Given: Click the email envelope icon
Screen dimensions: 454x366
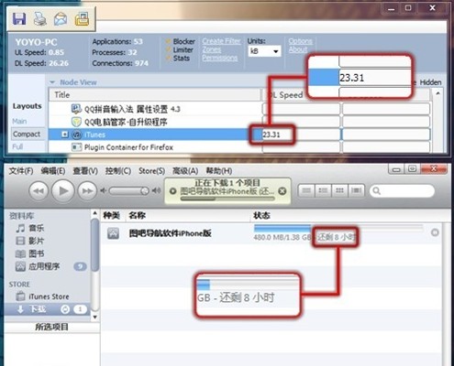Looking at the screenshot, I should (61, 18).
